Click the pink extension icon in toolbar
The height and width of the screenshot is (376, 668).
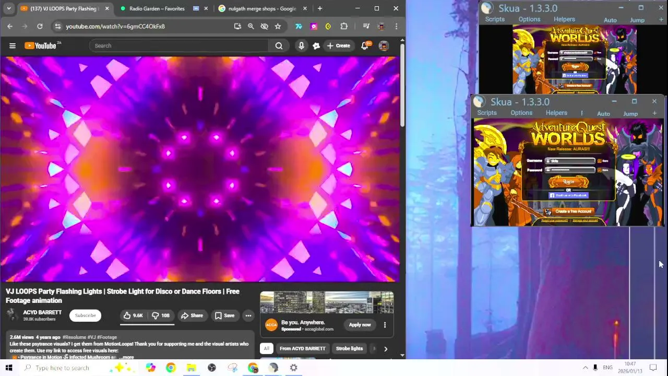pos(314,26)
